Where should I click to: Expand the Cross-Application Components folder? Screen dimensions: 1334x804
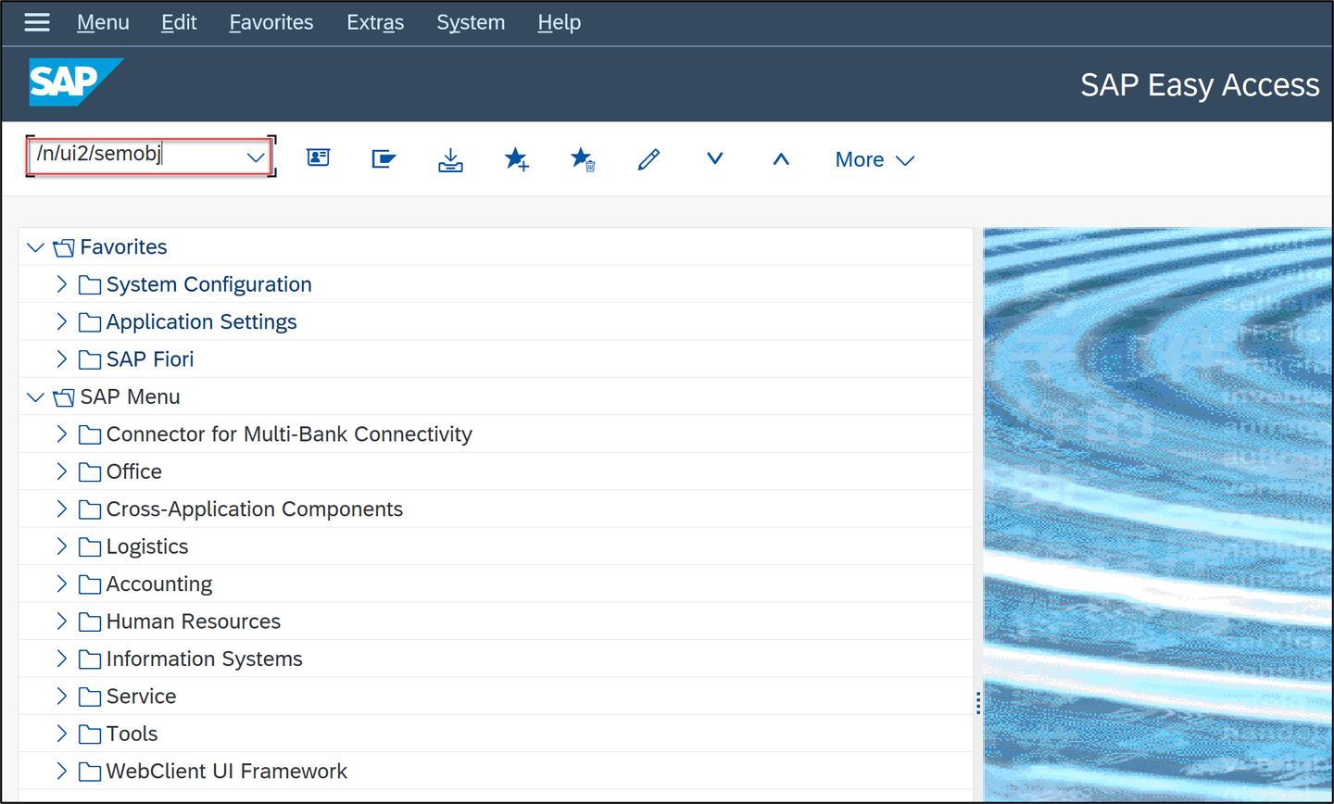(61, 509)
